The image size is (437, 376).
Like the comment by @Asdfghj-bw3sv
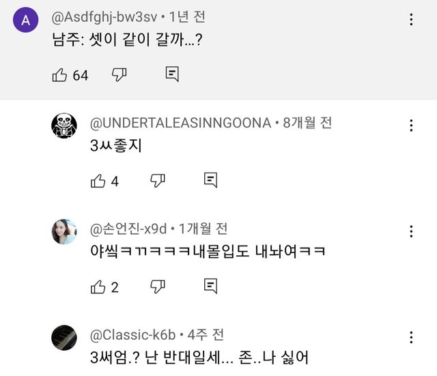coord(60,75)
